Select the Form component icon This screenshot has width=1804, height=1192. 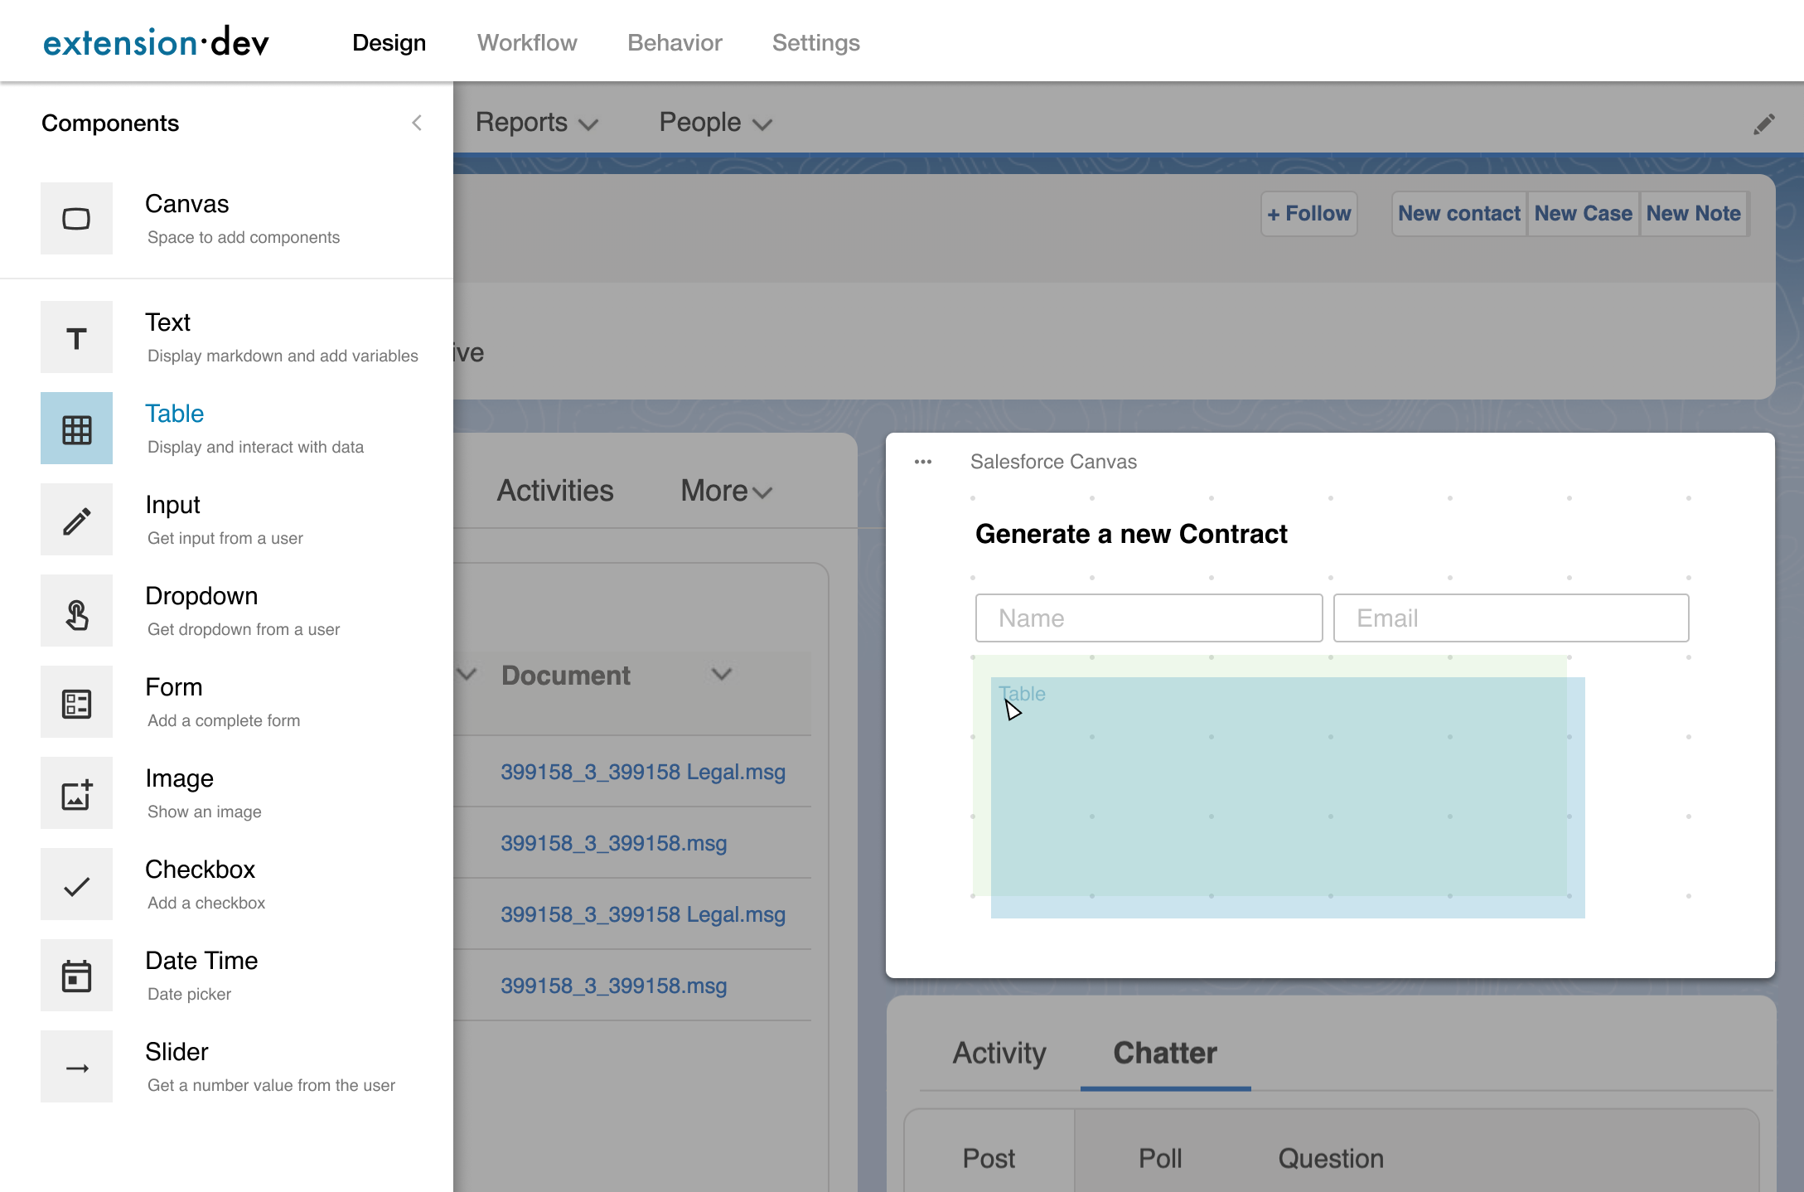click(x=75, y=701)
